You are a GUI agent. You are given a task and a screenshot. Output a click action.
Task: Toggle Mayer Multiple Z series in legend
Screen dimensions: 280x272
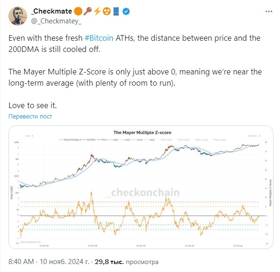(x=70, y=140)
